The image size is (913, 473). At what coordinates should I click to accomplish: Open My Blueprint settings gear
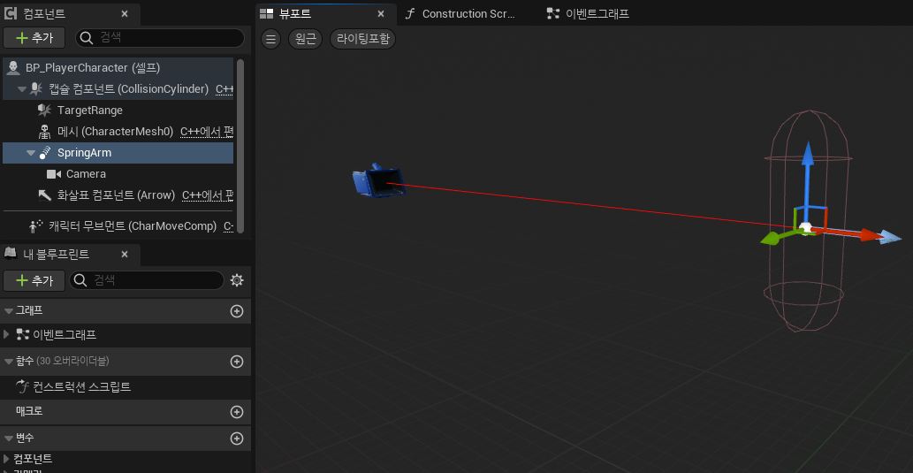(x=237, y=280)
